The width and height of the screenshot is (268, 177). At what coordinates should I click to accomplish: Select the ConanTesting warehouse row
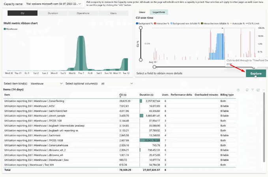(x=120, y=101)
